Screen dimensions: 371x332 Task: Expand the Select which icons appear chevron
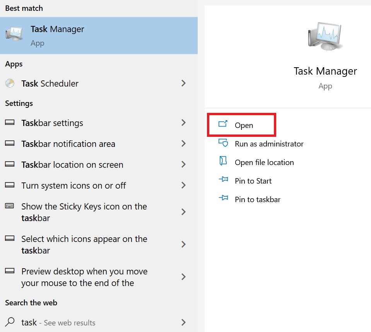183,244
